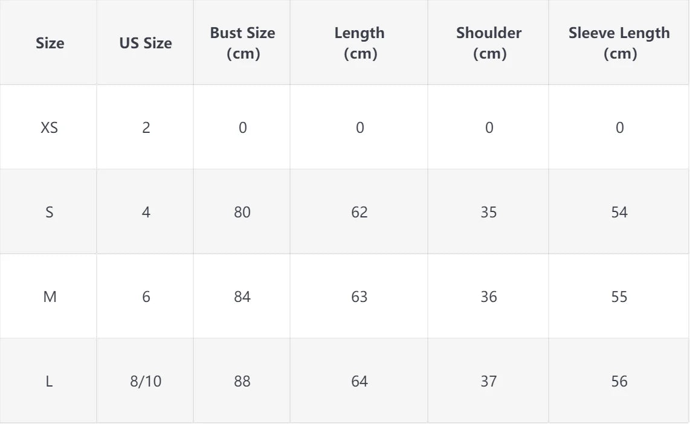Select the length value 62

[360, 212]
